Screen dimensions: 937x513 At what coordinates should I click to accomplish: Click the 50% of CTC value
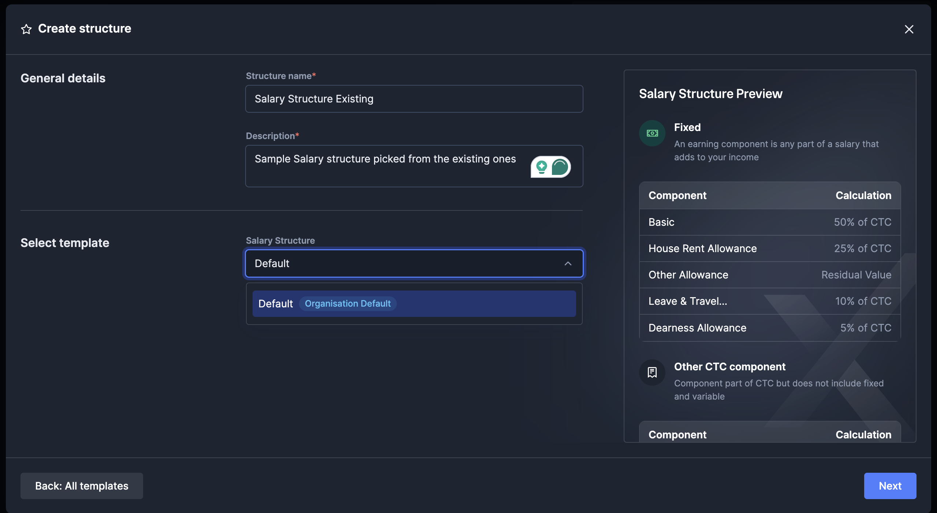pyautogui.click(x=863, y=222)
